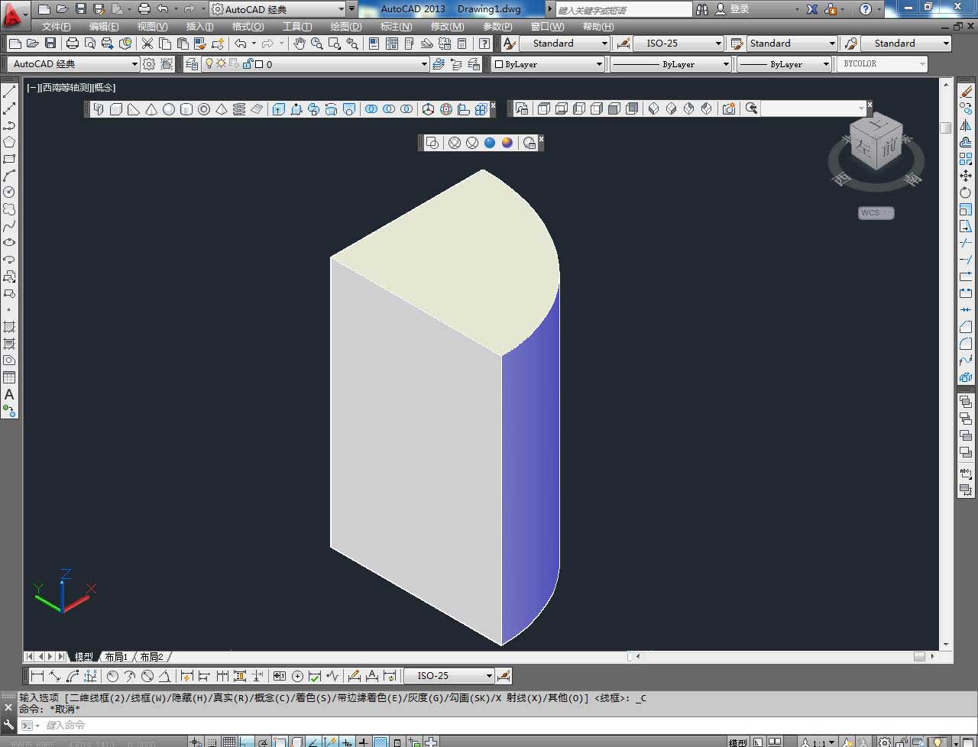
Task: Open the Plot printer icon in Standard toolbar
Action: pyautogui.click(x=73, y=44)
